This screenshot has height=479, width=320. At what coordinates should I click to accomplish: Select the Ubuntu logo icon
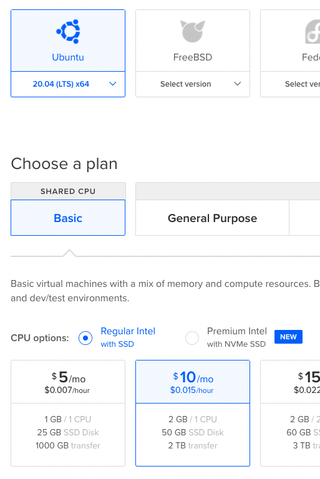pos(68,31)
